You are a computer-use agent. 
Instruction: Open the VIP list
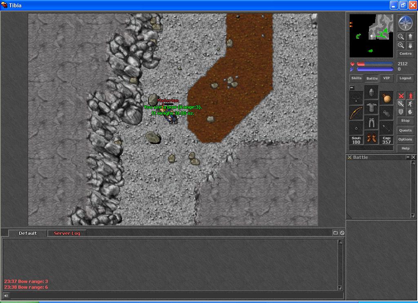click(x=386, y=78)
